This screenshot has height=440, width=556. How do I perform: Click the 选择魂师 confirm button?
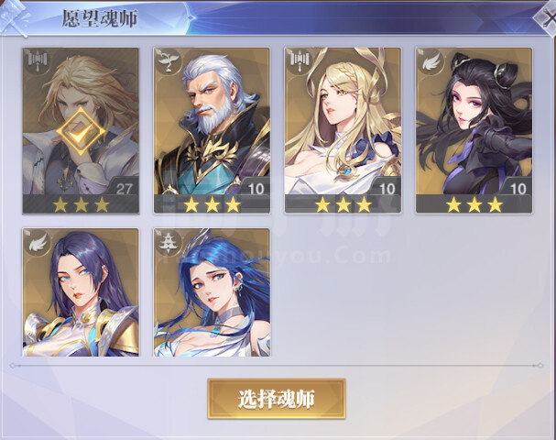pyautogui.click(x=277, y=399)
